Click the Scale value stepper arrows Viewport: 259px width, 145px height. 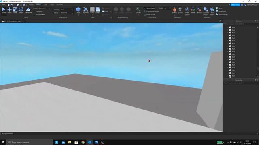point(170,8)
